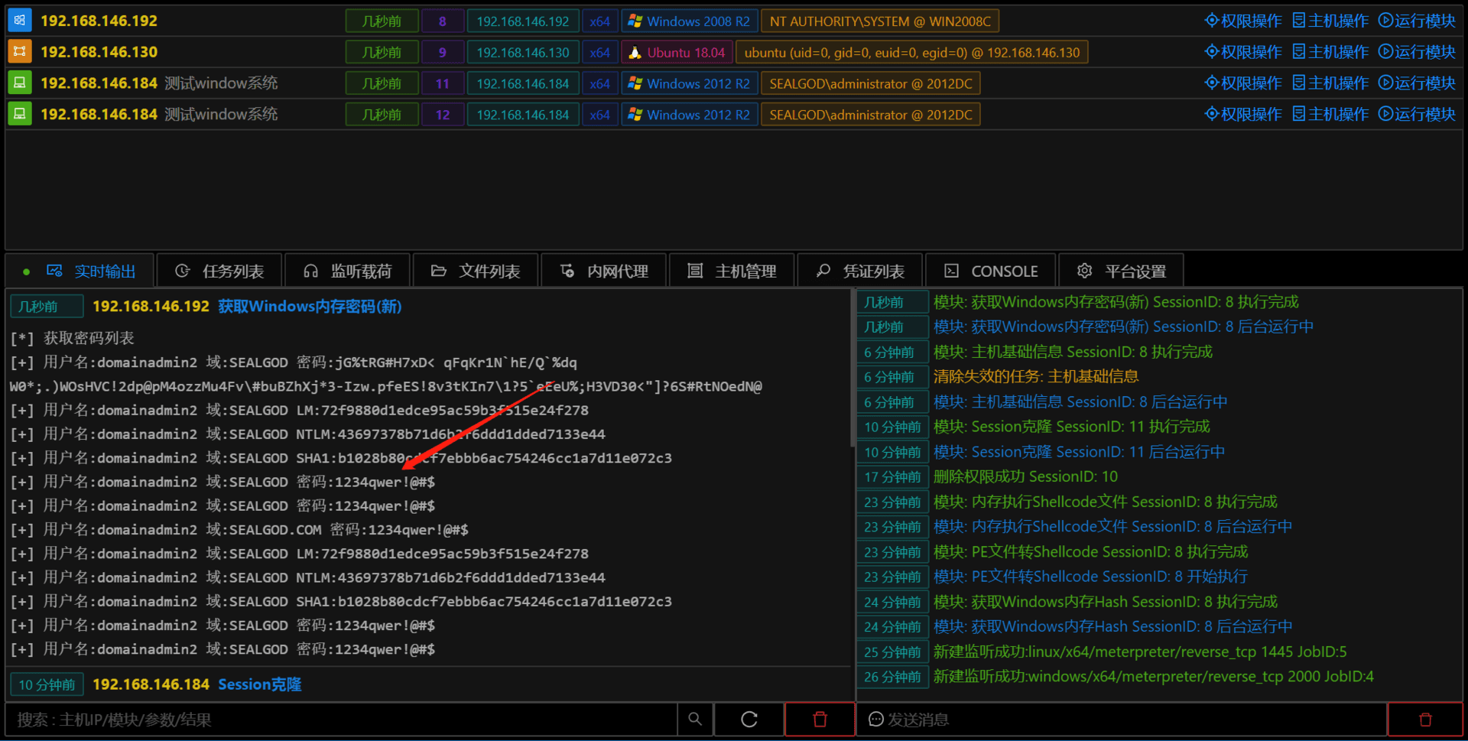Image resolution: width=1468 pixels, height=741 pixels.
Task: Open 运行模块 for session 12 row
Action: (x=1417, y=114)
